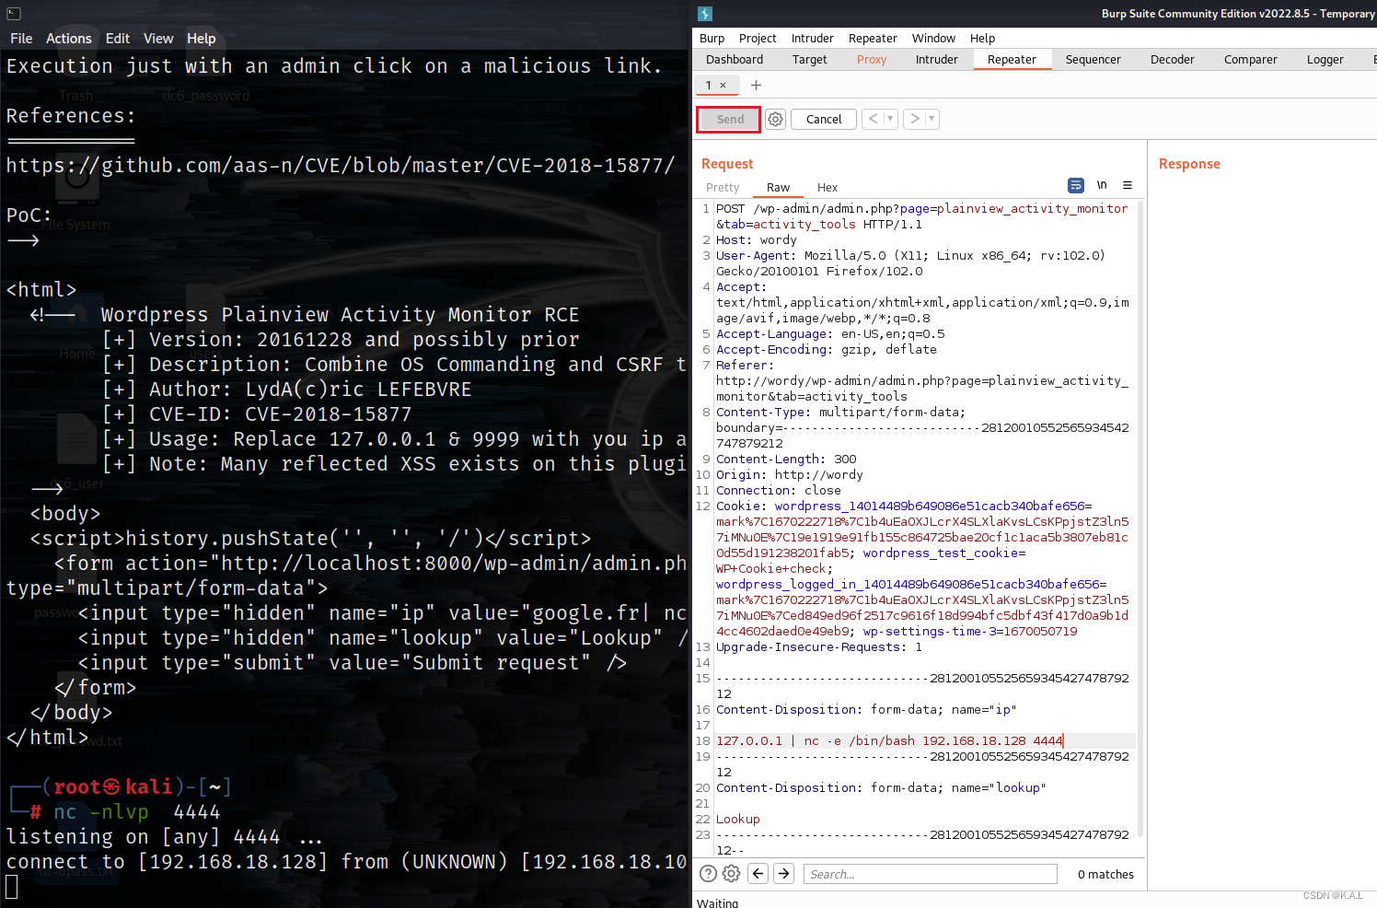Image resolution: width=1377 pixels, height=908 pixels.
Task: Open the terminal File menu
Action: point(21,39)
